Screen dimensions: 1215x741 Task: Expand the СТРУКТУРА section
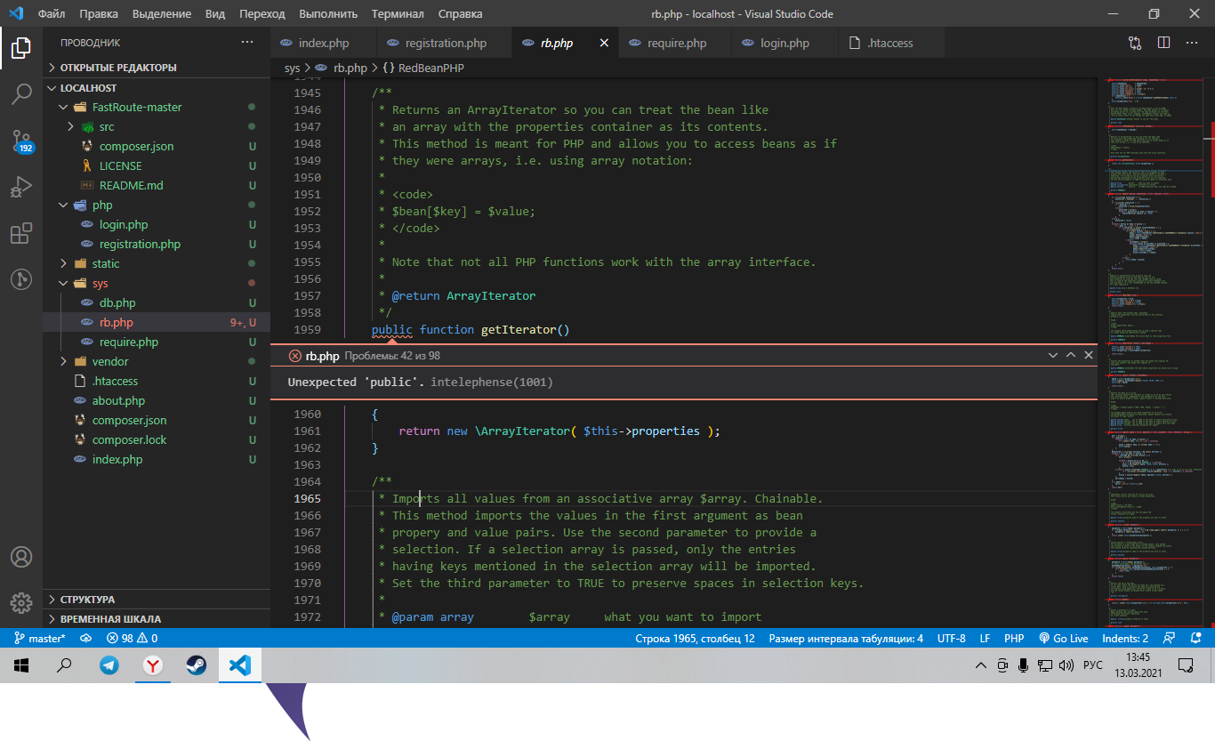click(x=87, y=599)
